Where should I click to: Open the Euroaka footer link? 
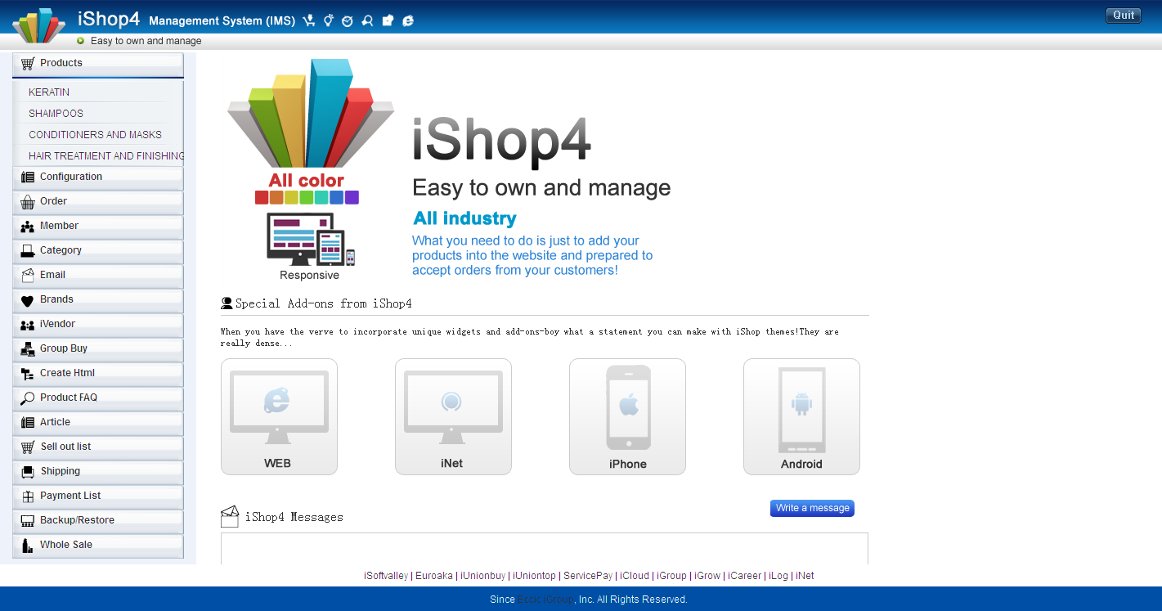click(433, 576)
